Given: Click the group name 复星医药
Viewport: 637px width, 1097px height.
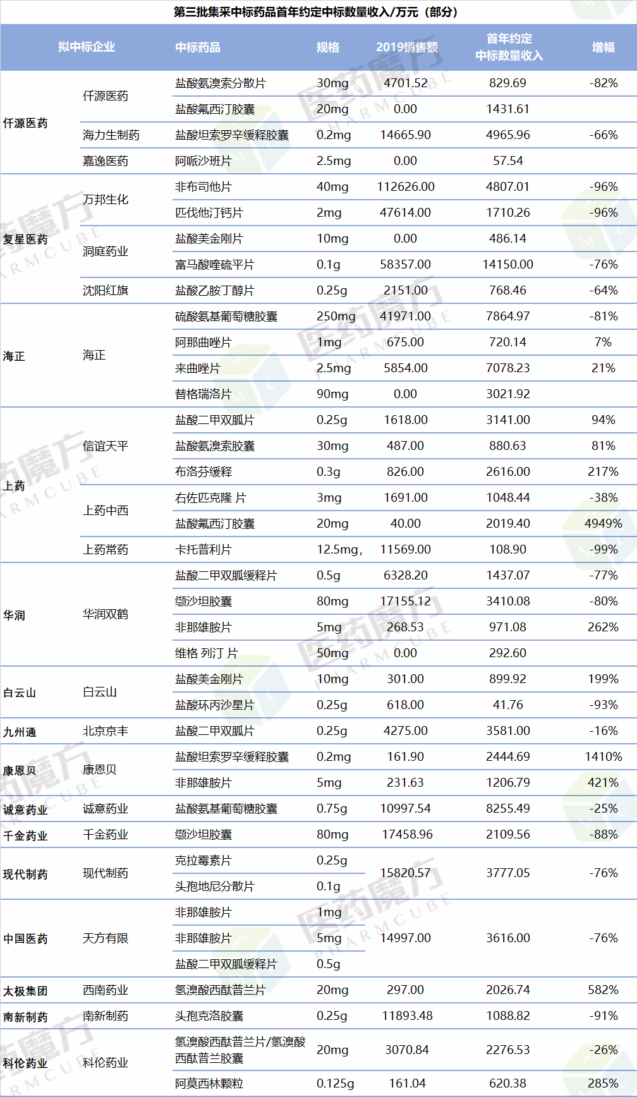Looking at the screenshot, I should tap(25, 239).
